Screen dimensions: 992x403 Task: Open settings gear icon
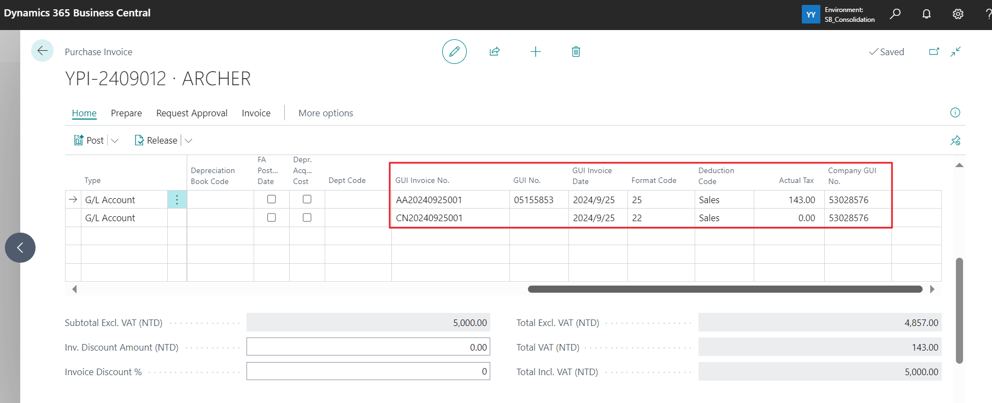pyautogui.click(x=958, y=14)
